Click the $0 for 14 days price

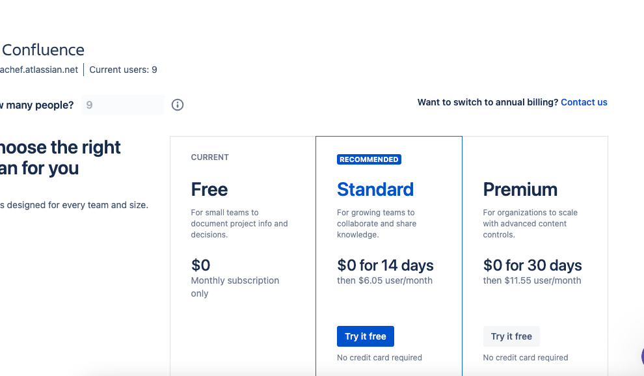385,265
